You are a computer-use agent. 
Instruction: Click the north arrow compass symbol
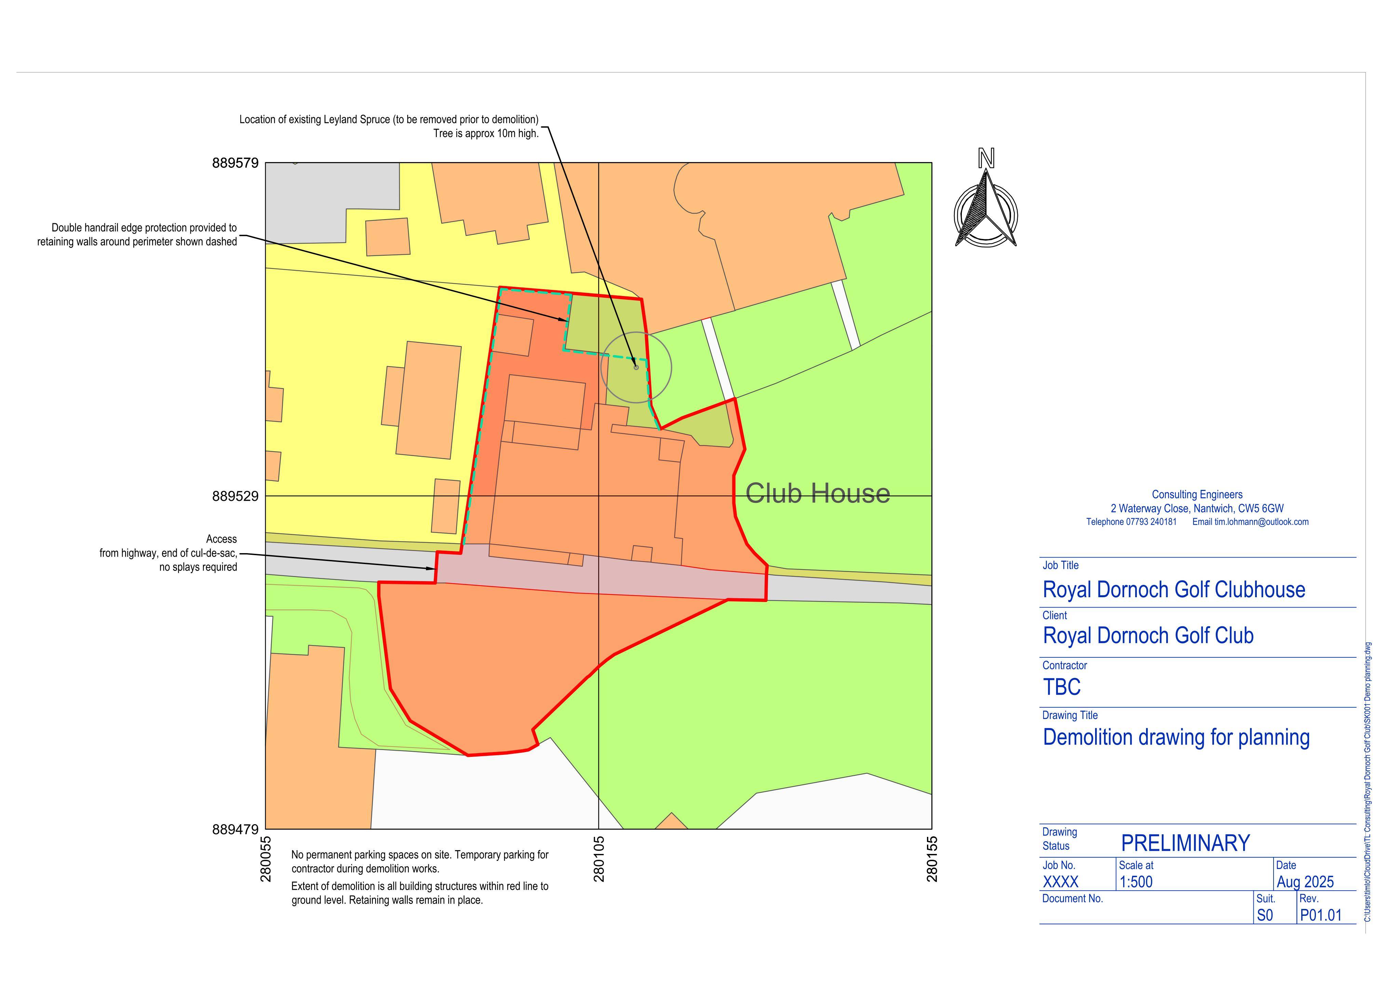(985, 198)
